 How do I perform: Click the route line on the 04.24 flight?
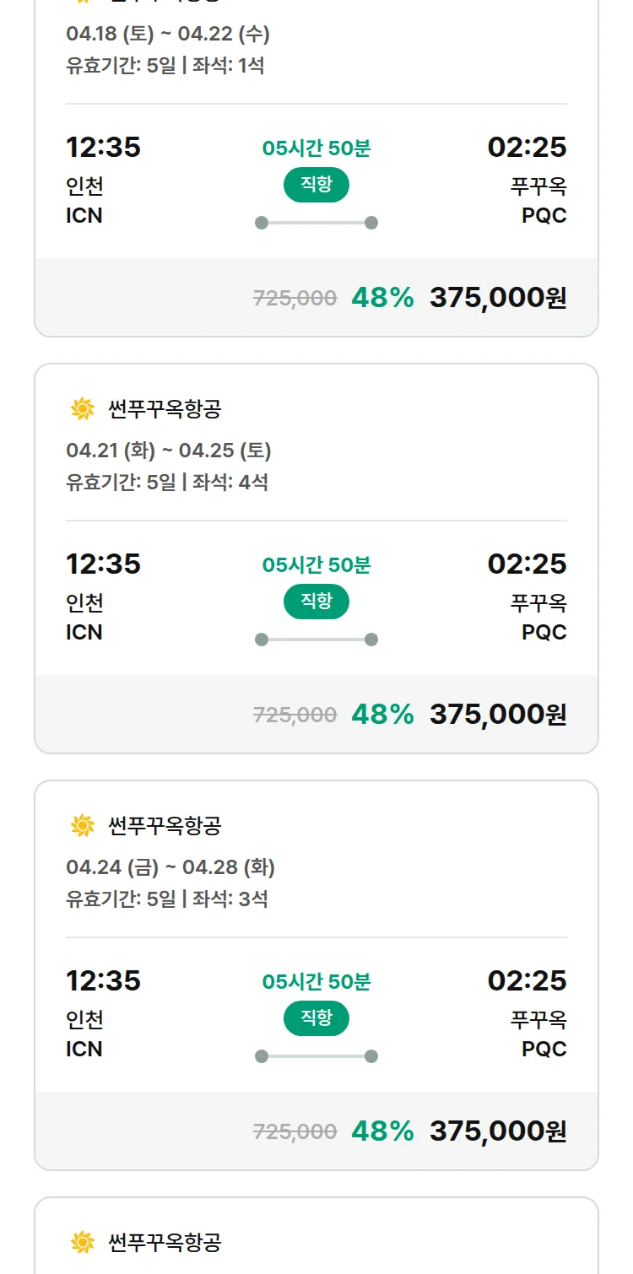pos(316,1056)
